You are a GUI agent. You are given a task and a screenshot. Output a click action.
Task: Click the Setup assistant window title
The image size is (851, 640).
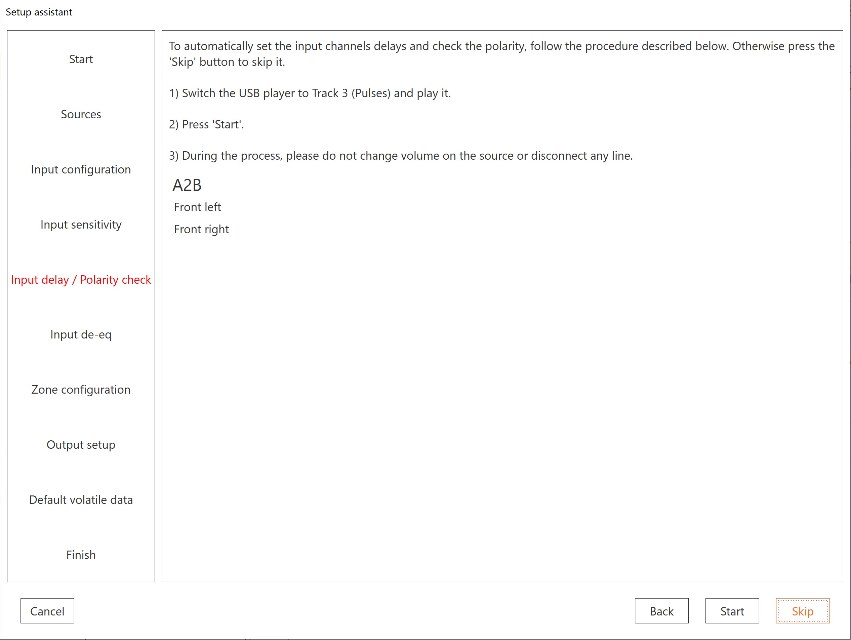tap(39, 12)
